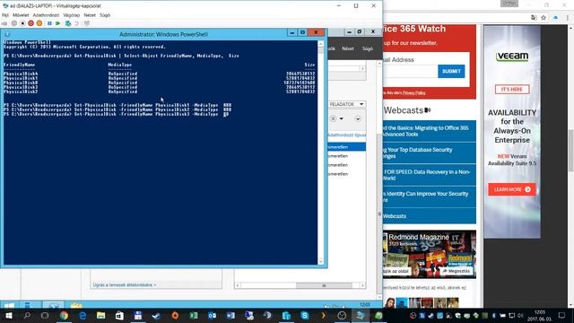Click the Email Address input field
This screenshot has width=574, height=323.
coord(410,72)
